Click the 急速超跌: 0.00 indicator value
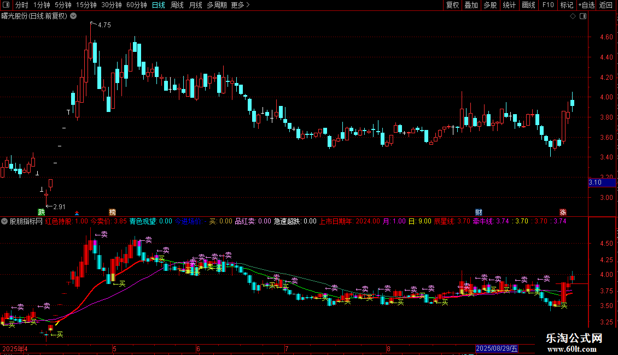This screenshot has height=355, width=618. click(x=295, y=221)
